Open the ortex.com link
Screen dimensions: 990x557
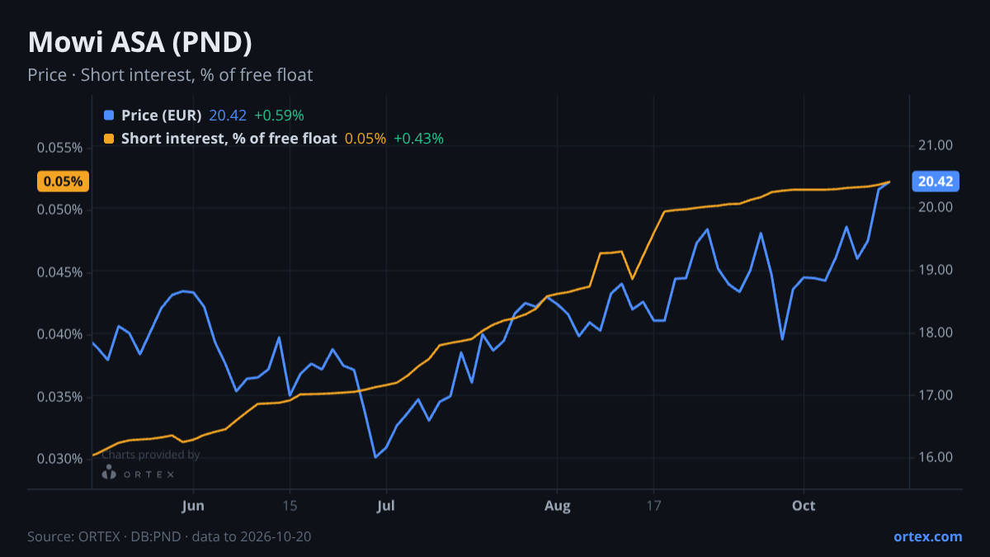[927, 536]
